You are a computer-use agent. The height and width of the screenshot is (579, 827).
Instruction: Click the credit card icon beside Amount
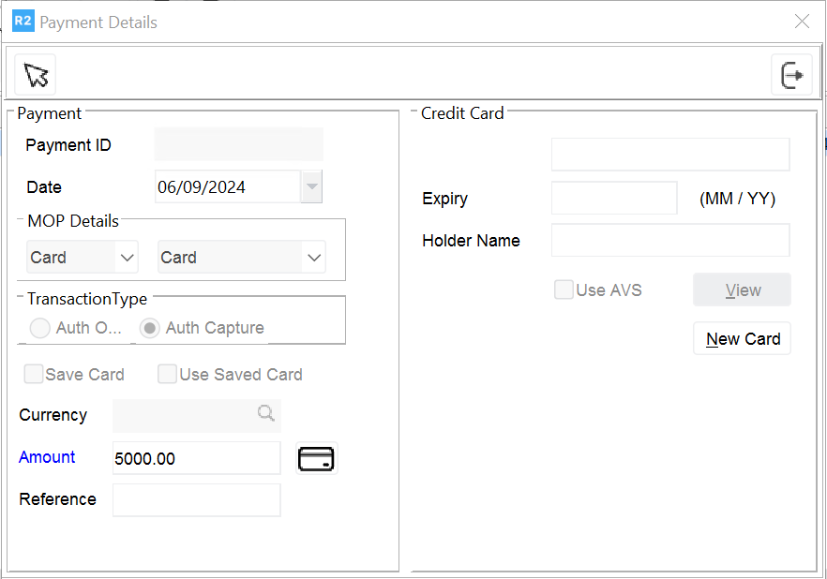pos(316,458)
